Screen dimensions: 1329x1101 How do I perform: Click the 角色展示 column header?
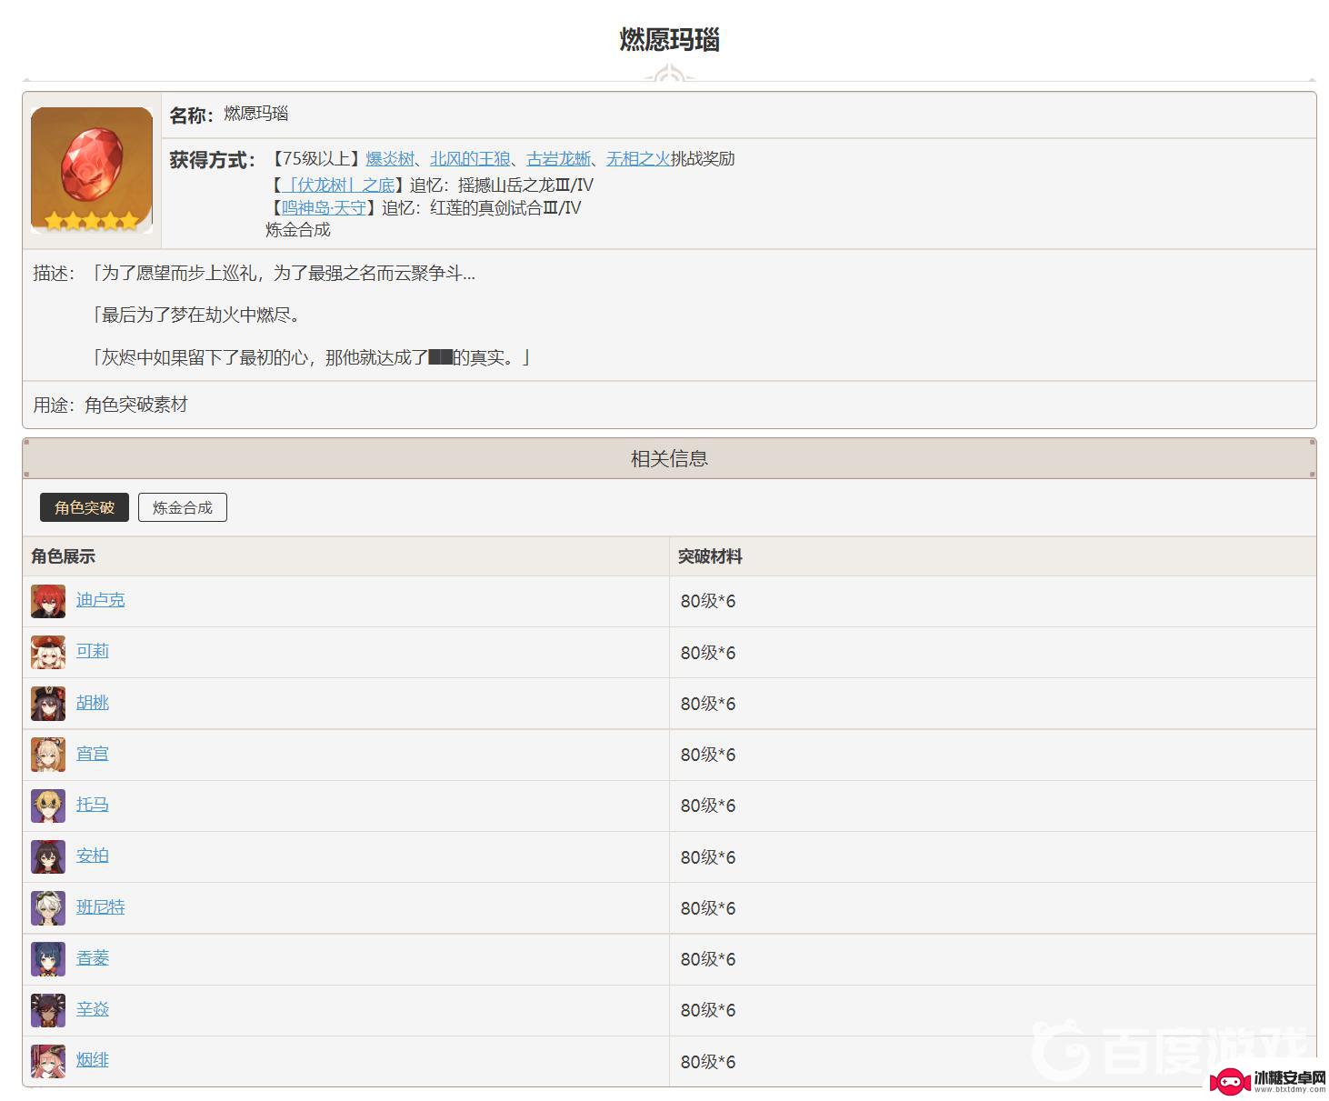point(63,556)
